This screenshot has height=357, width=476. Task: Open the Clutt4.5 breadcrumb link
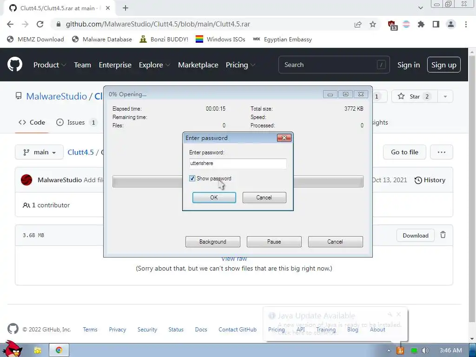80,152
